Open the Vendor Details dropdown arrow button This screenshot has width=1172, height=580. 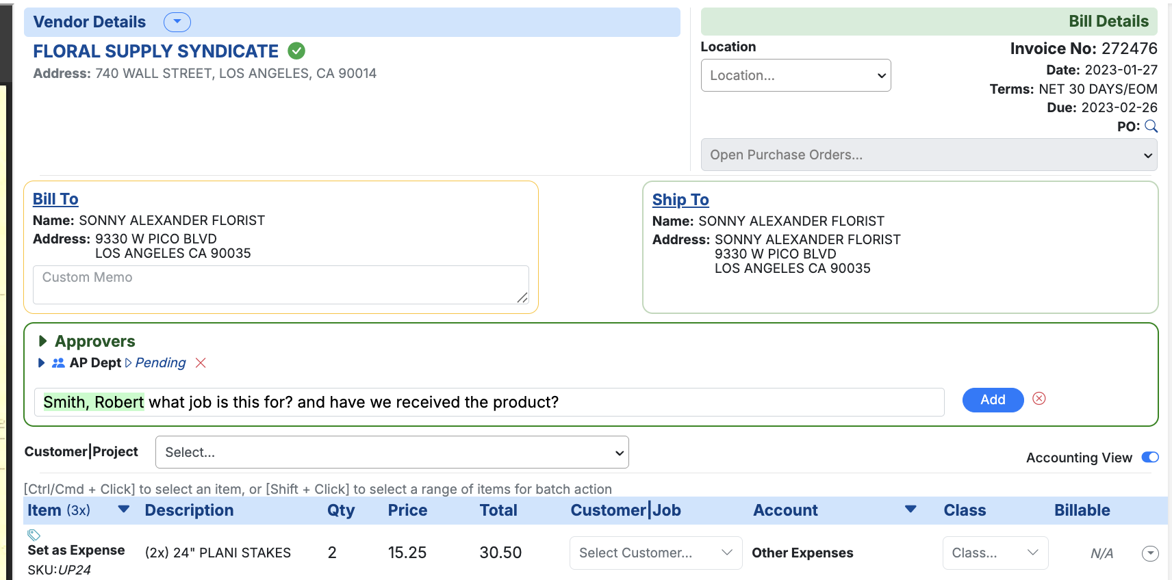coord(177,22)
